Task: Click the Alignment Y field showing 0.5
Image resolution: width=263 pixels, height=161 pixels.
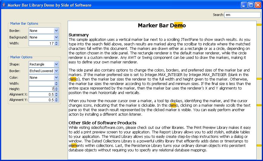Action: click(x=42, y=100)
